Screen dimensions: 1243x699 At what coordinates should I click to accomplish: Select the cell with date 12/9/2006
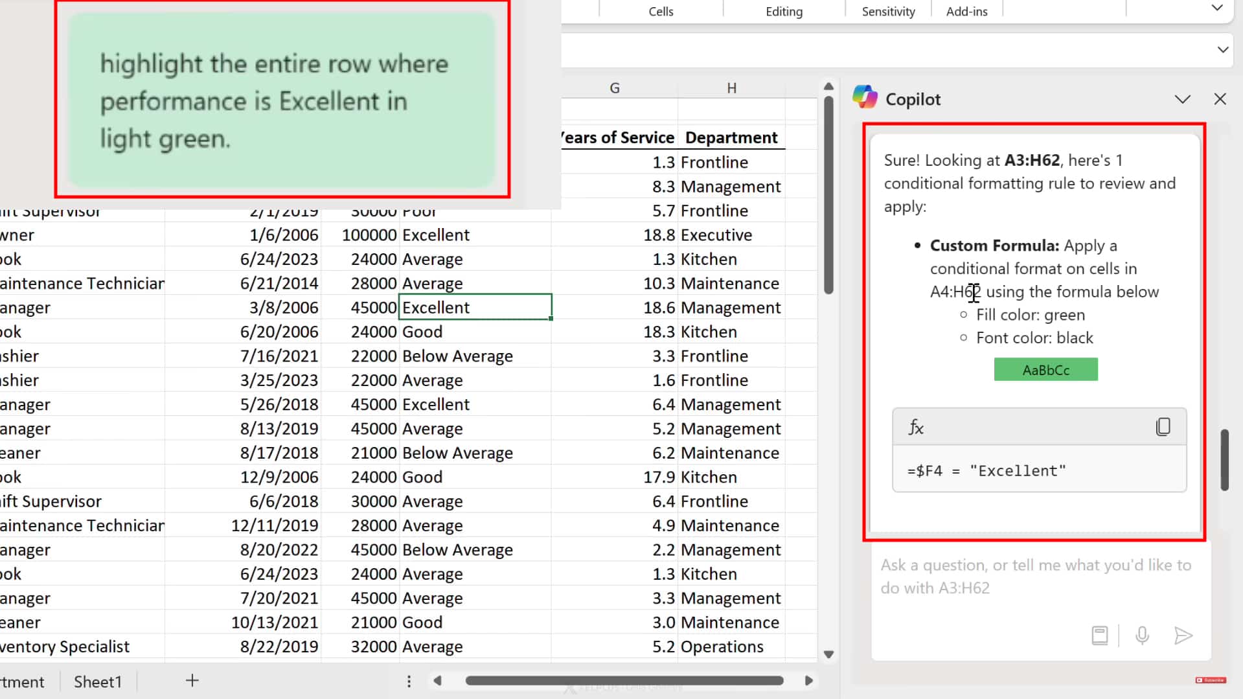243,477
